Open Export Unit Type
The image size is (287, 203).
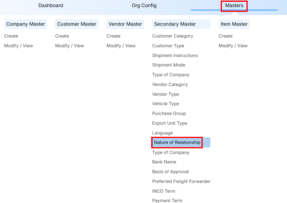coord(170,123)
